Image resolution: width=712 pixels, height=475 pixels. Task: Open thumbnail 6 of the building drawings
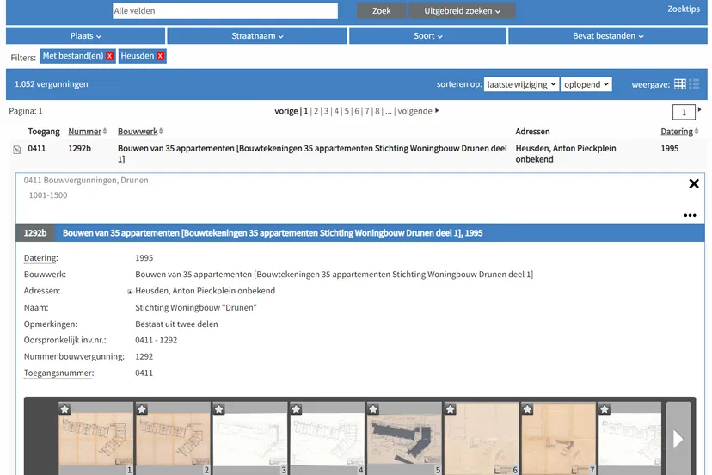481,439
